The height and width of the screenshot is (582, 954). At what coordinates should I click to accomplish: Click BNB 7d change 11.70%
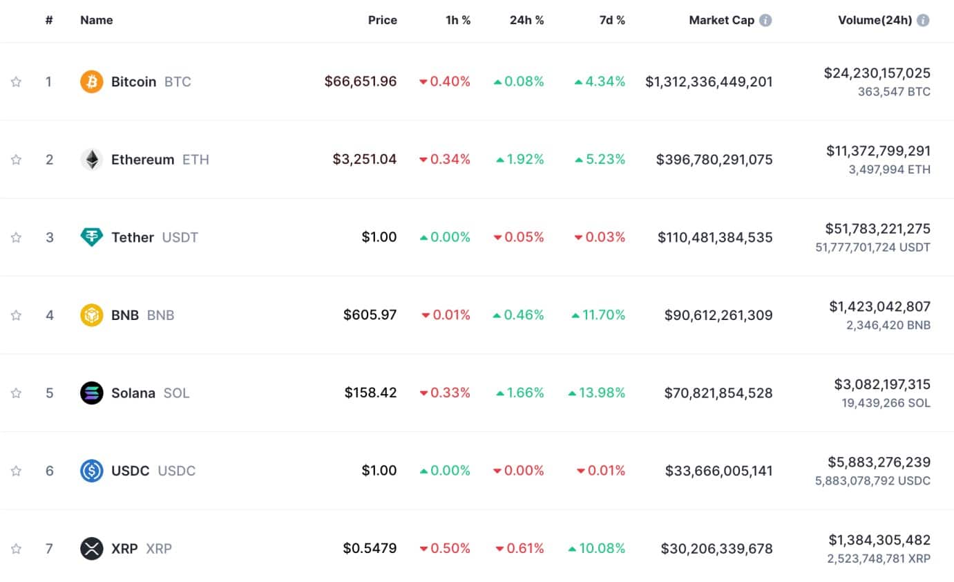click(x=598, y=315)
